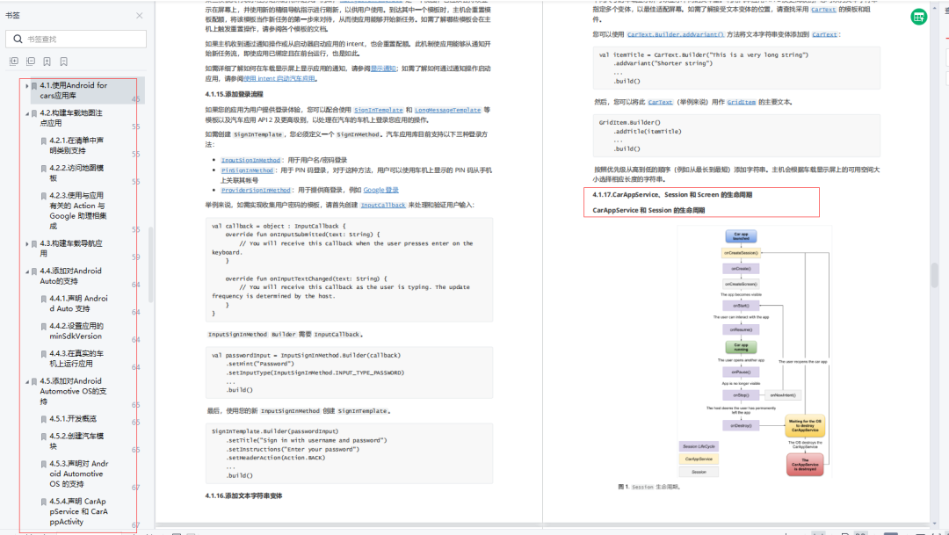Follow the 使用 intent 启动汽车应用 link
The width and height of the screenshot is (949, 535).
(x=279, y=79)
